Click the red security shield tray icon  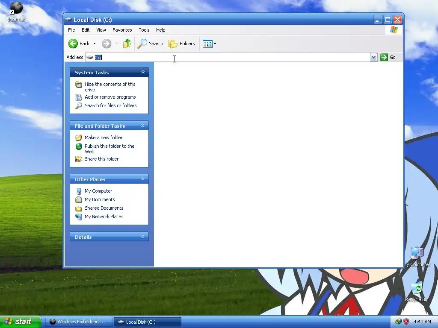pyautogui.click(x=406, y=322)
